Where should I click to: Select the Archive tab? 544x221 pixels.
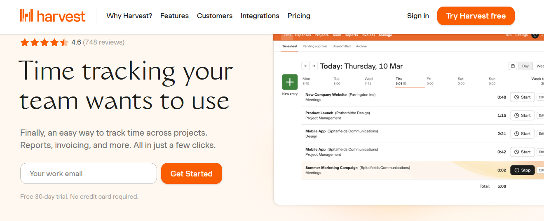361,46
